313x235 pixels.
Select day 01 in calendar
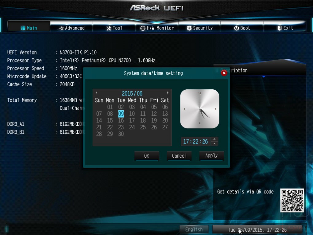tap(110, 107)
